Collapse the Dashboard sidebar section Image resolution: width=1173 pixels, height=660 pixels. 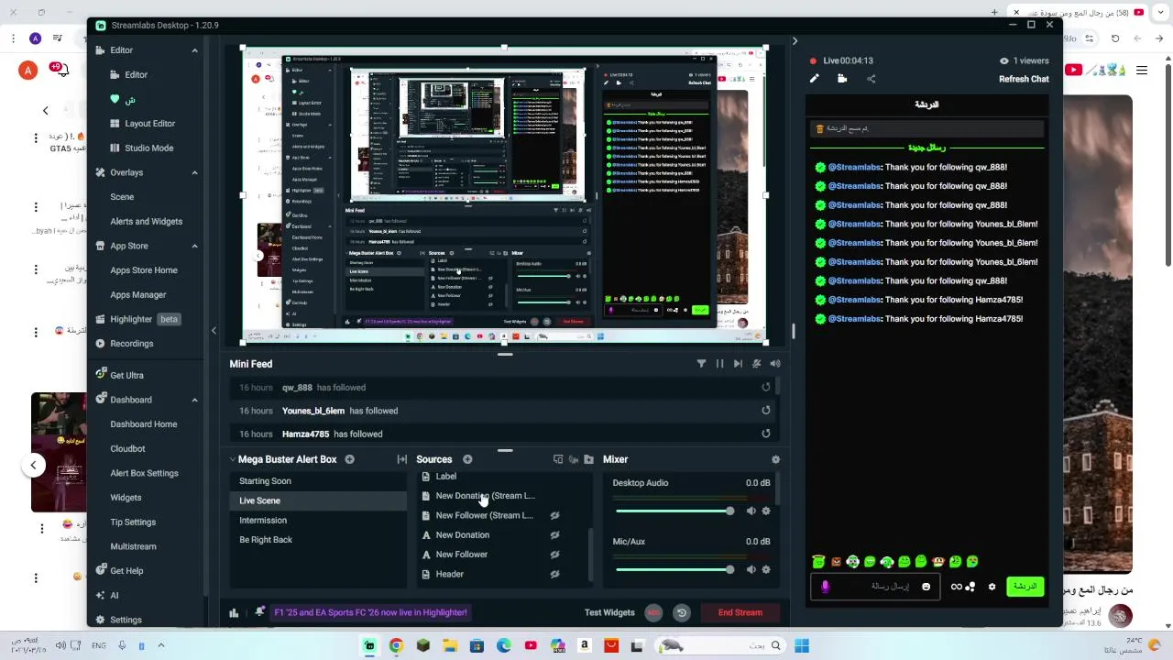pos(194,400)
